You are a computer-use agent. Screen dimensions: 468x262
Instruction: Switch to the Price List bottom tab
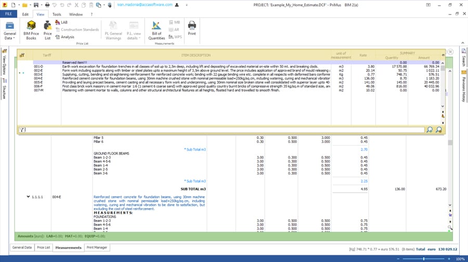43,247
